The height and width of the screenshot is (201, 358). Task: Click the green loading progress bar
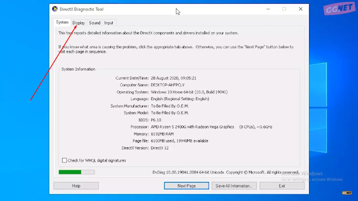click(x=77, y=172)
